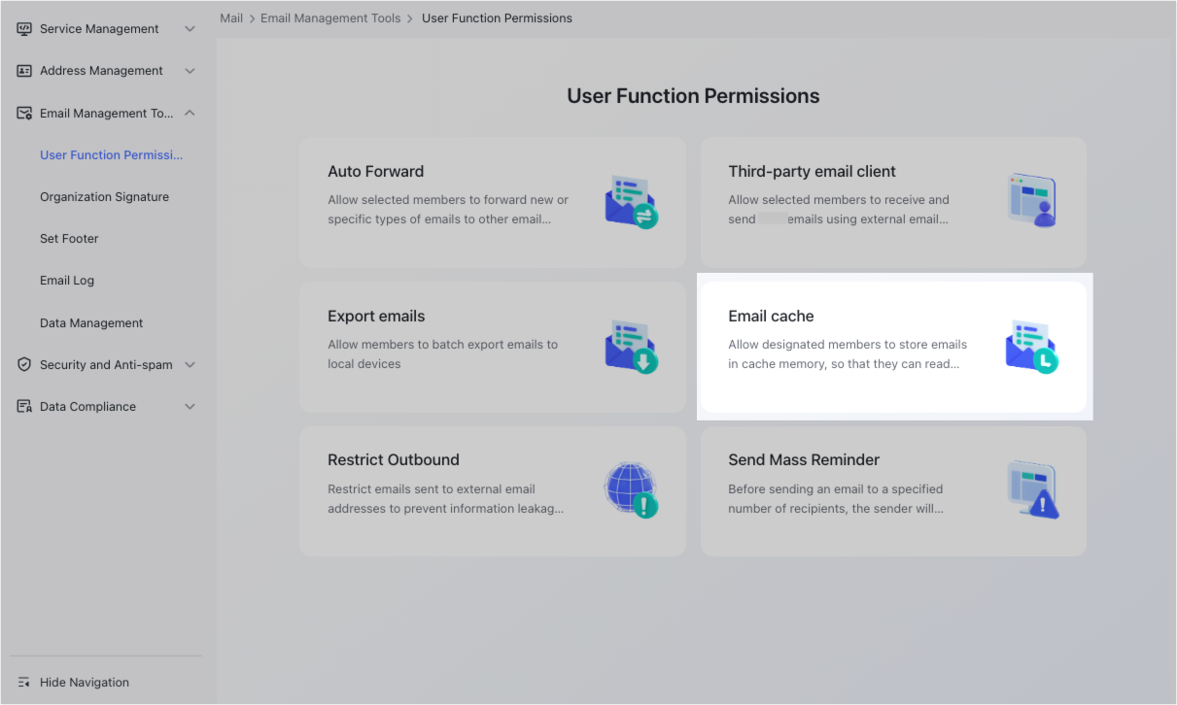Click the Email cache clock envelope icon
The height and width of the screenshot is (705, 1177).
coord(1032,343)
